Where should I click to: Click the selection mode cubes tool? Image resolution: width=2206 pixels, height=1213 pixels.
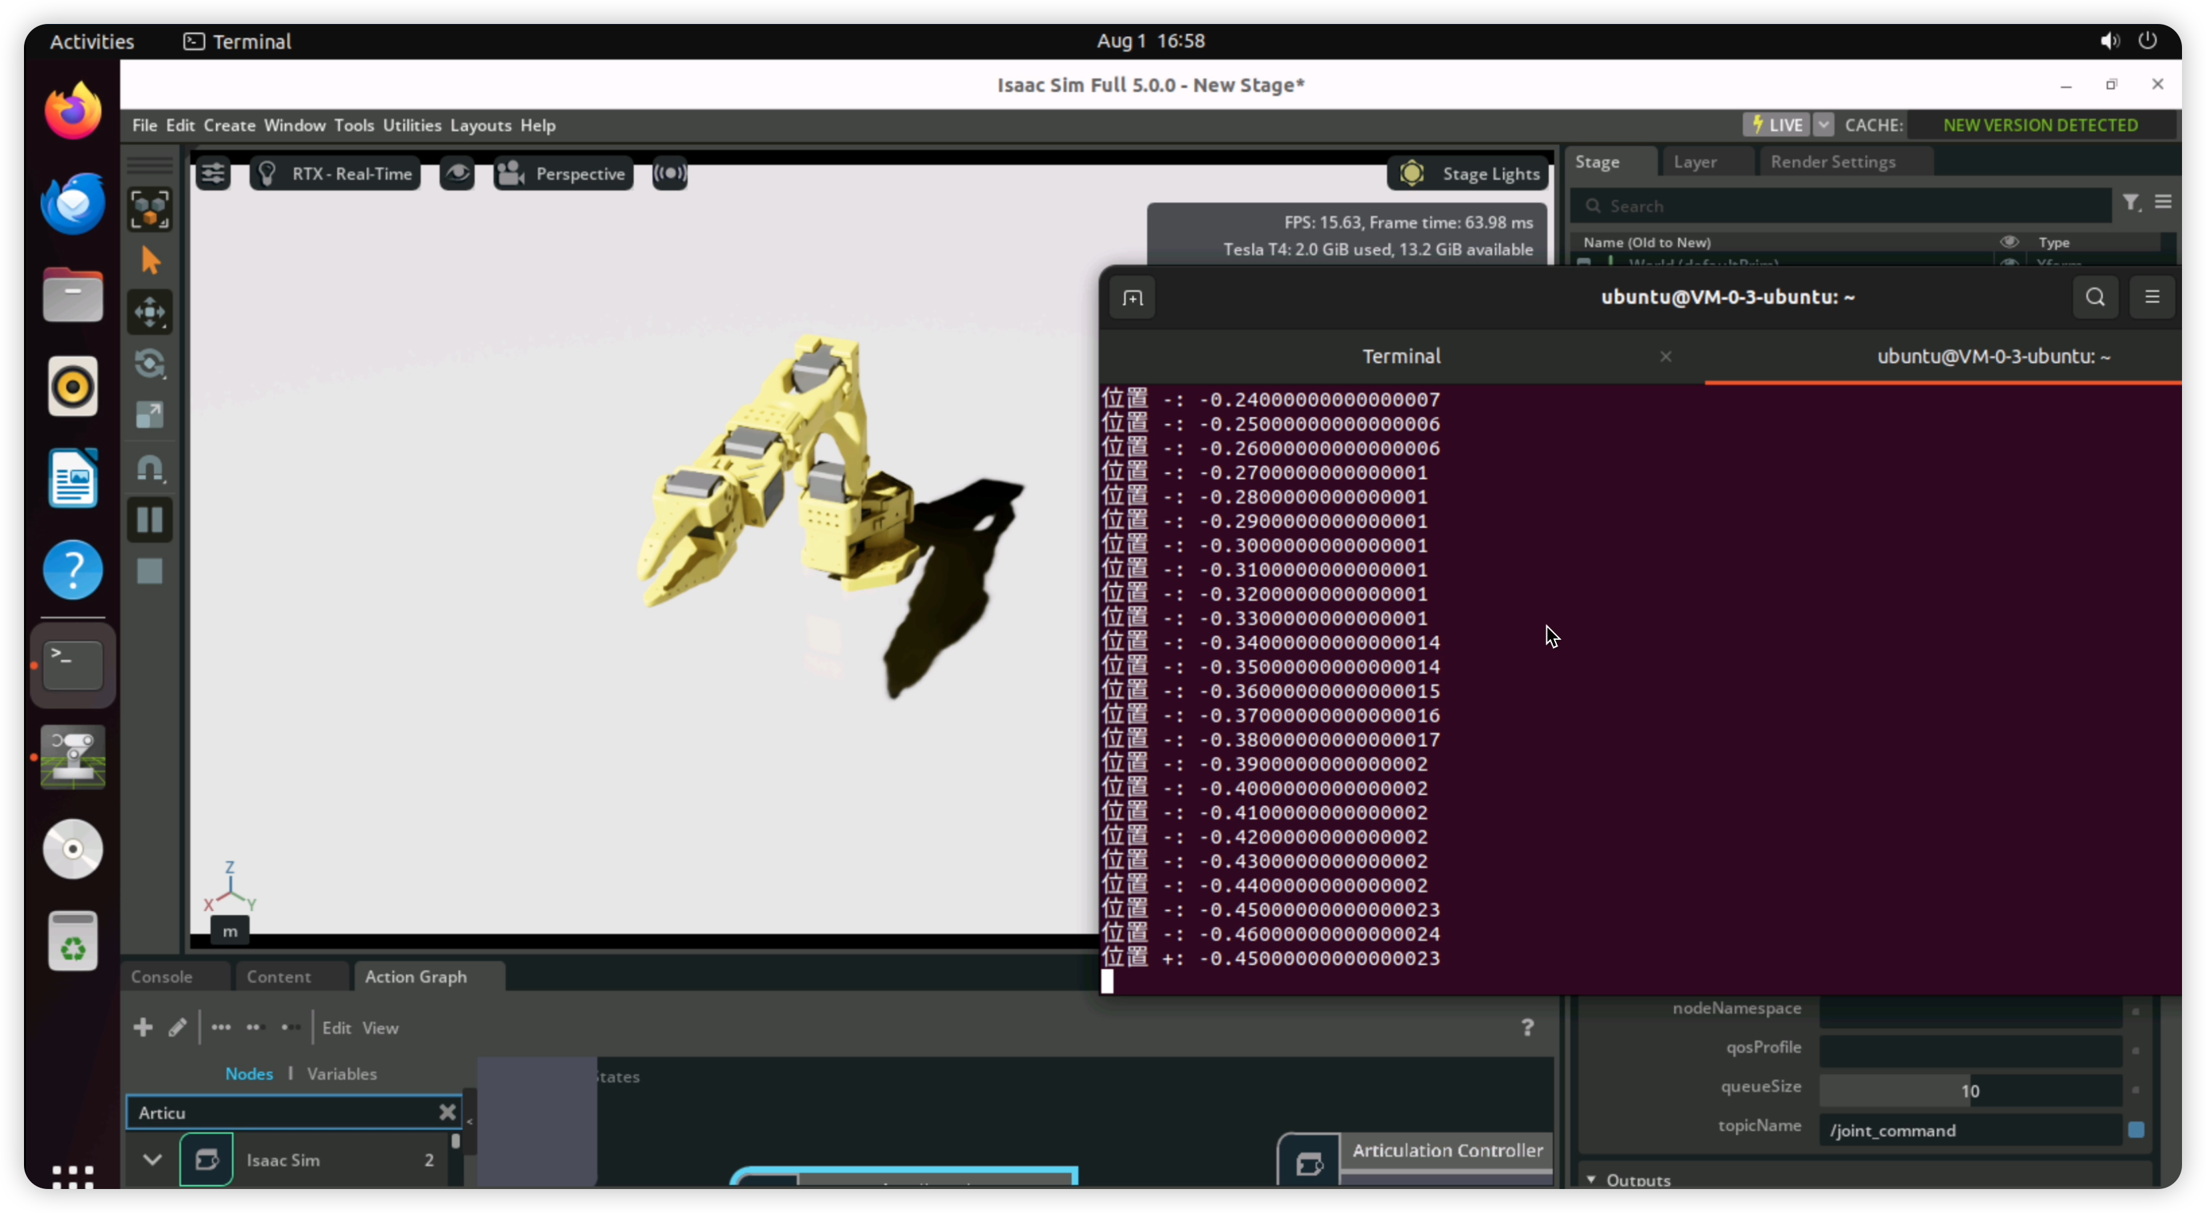(150, 209)
